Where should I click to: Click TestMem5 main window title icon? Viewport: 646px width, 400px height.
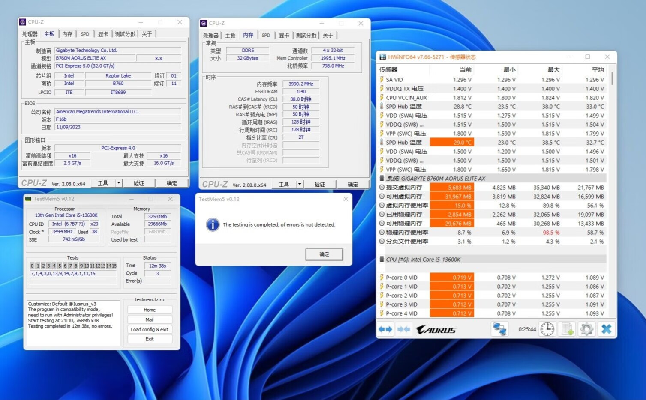point(28,199)
